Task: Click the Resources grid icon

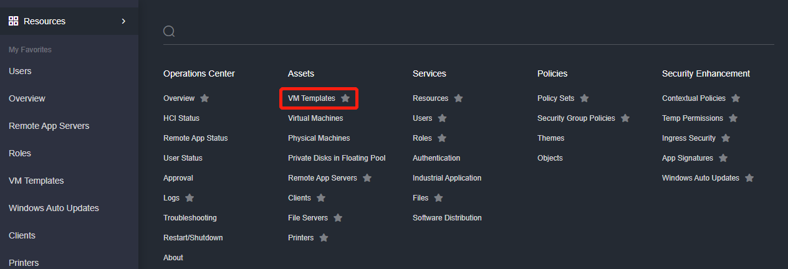Action: [x=13, y=21]
